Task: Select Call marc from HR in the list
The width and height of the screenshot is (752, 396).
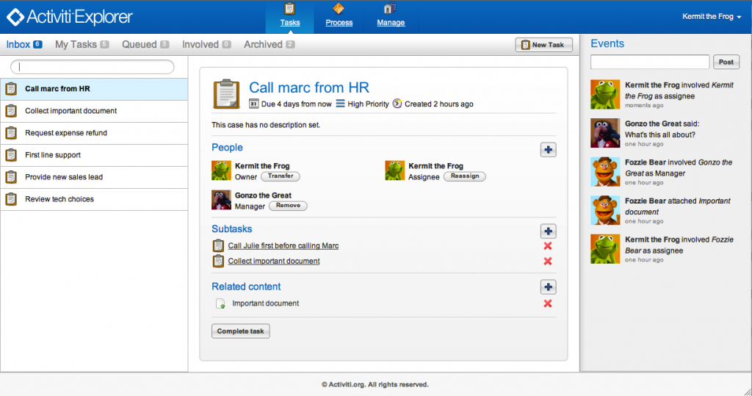Action: pyautogui.click(x=94, y=89)
